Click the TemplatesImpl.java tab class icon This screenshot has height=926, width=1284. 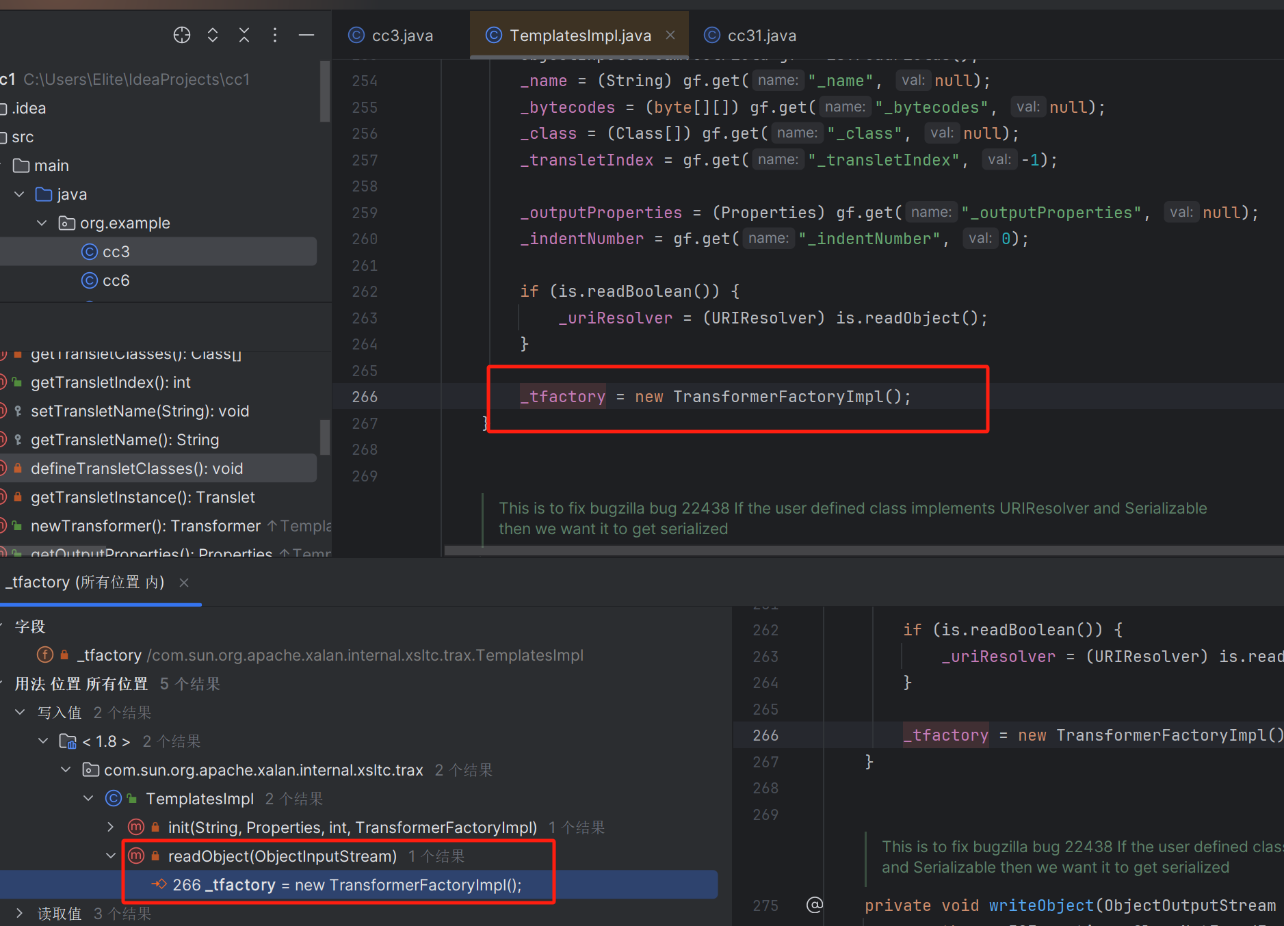[x=494, y=35]
